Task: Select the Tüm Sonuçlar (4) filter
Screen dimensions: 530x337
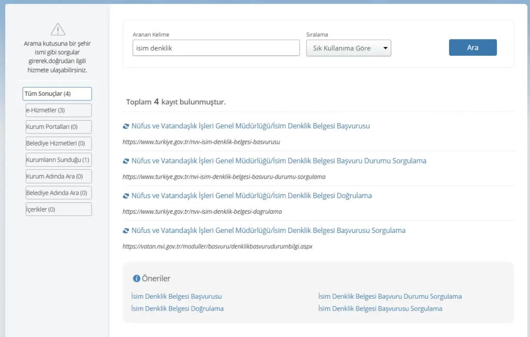Action: click(57, 94)
